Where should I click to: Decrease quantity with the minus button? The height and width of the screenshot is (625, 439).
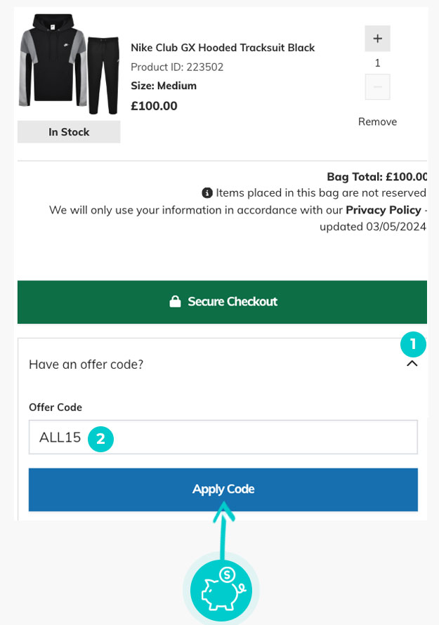tap(377, 87)
